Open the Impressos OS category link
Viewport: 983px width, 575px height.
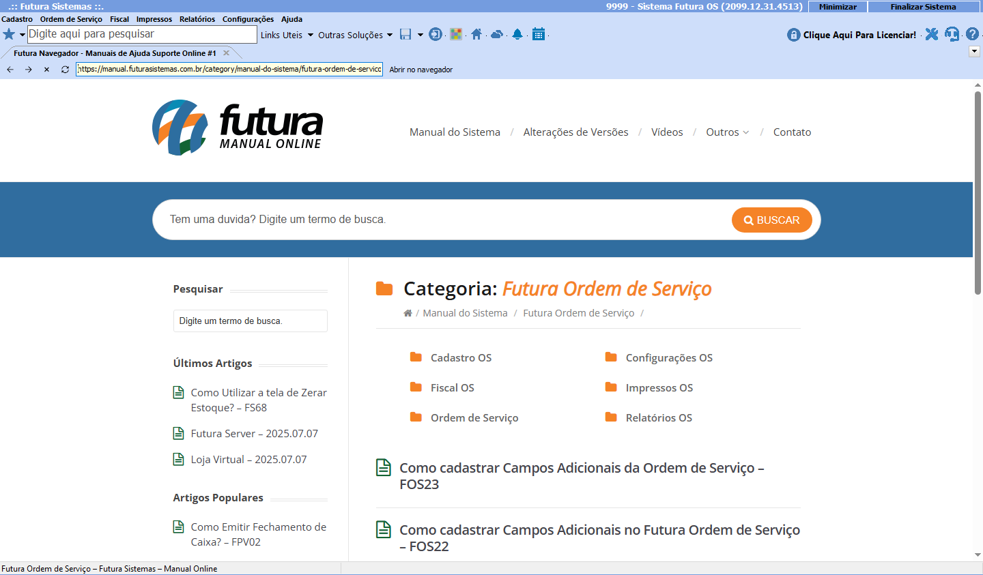659,387
